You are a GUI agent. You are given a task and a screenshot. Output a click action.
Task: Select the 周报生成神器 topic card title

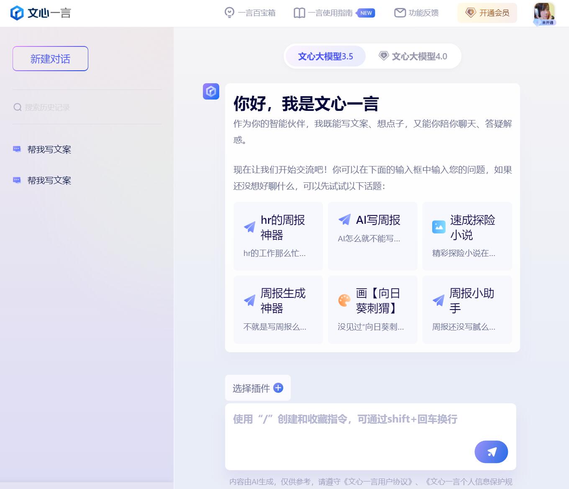coord(283,300)
